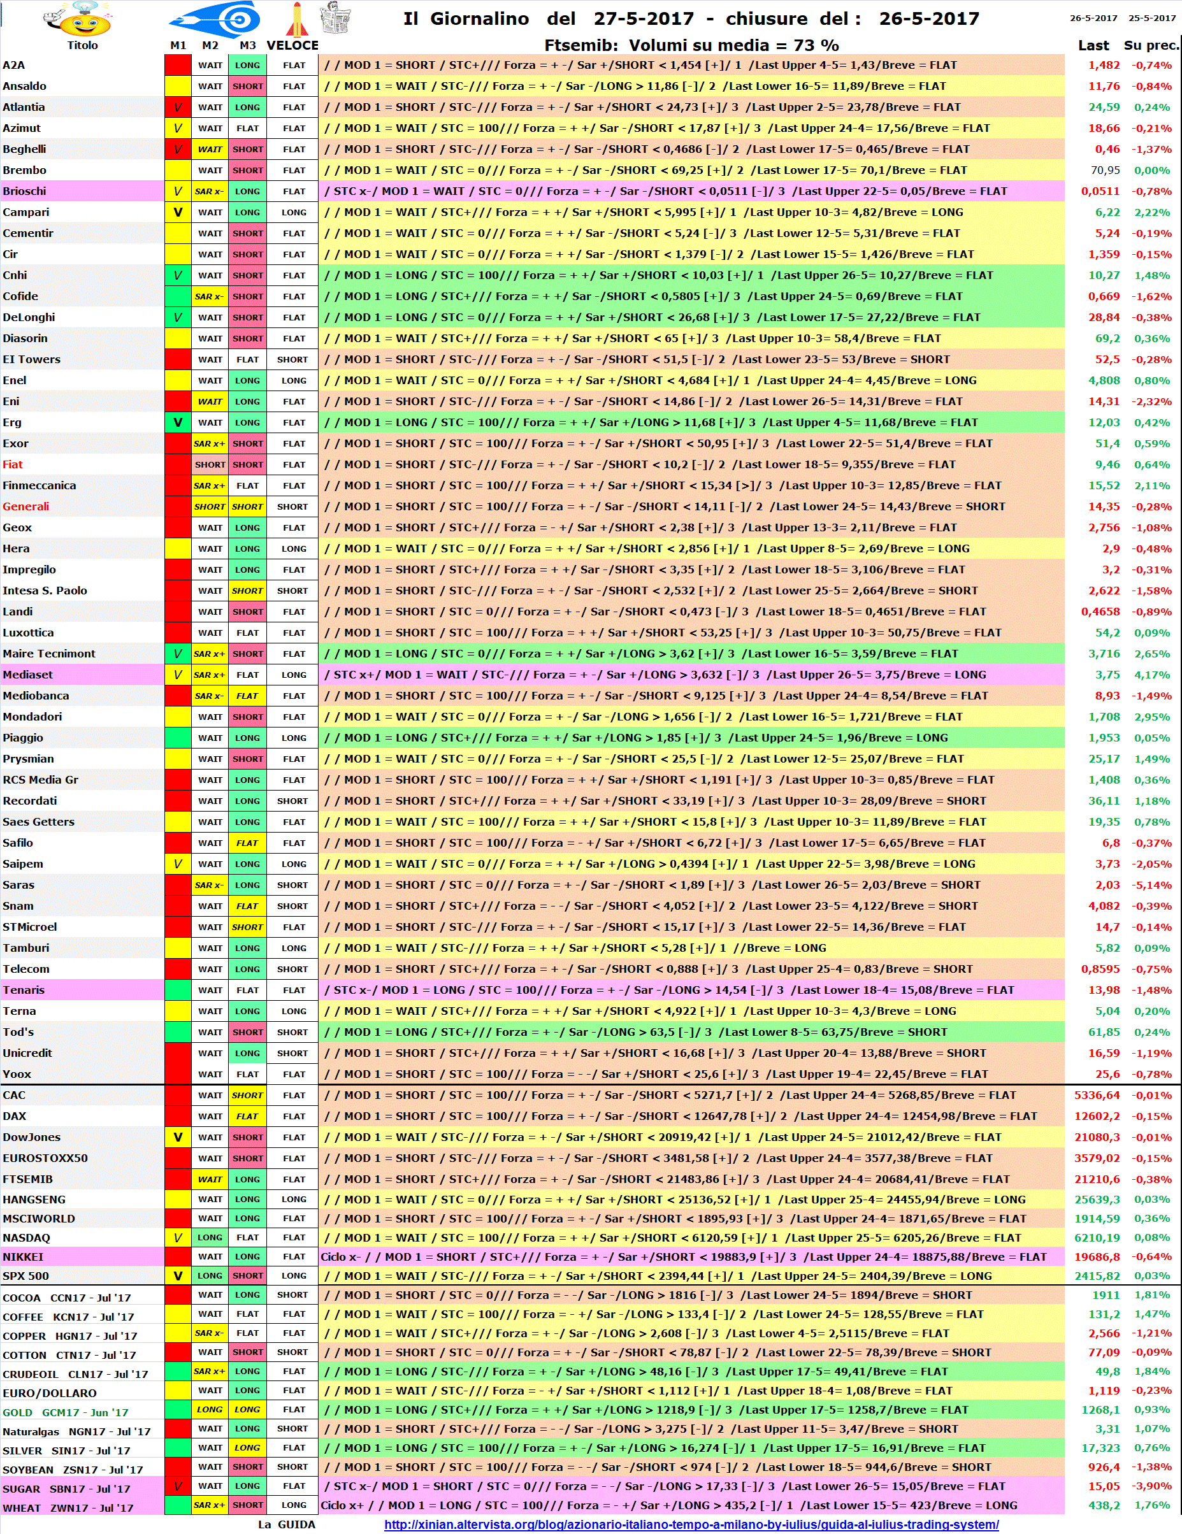The height and width of the screenshot is (1534, 1182).
Task: Select the Atlantia title cell
Action: pos(82,108)
